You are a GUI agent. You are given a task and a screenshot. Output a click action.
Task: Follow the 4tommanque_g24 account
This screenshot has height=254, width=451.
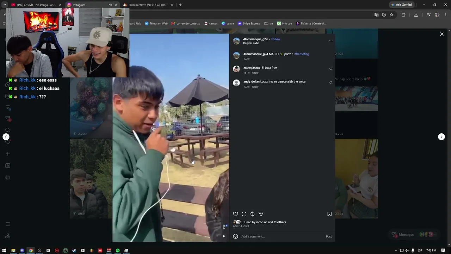click(x=276, y=39)
